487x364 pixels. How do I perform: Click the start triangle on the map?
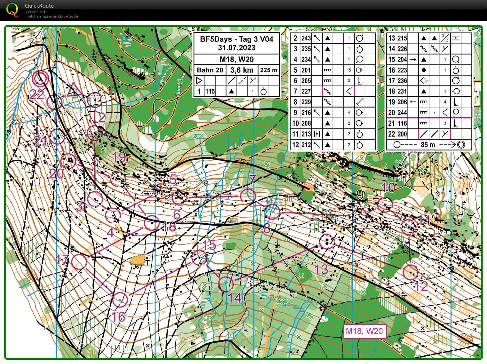point(73,90)
